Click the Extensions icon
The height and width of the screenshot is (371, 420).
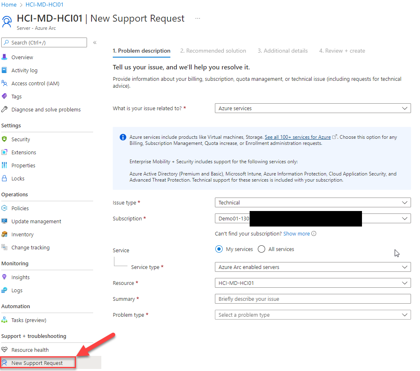click(x=4, y=152)
